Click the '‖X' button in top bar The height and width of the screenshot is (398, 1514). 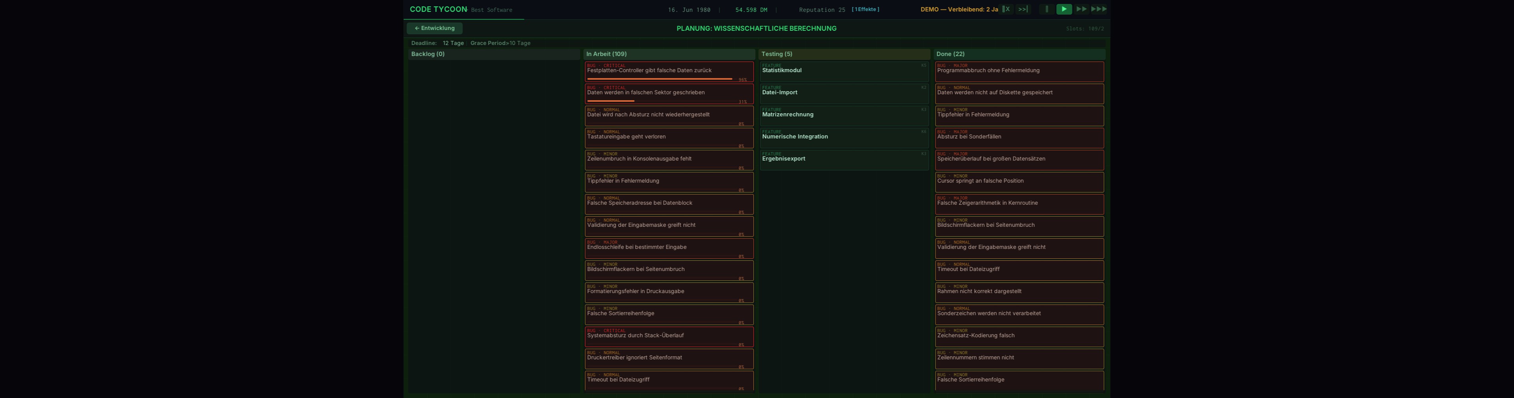click(x=1006, y=9)
